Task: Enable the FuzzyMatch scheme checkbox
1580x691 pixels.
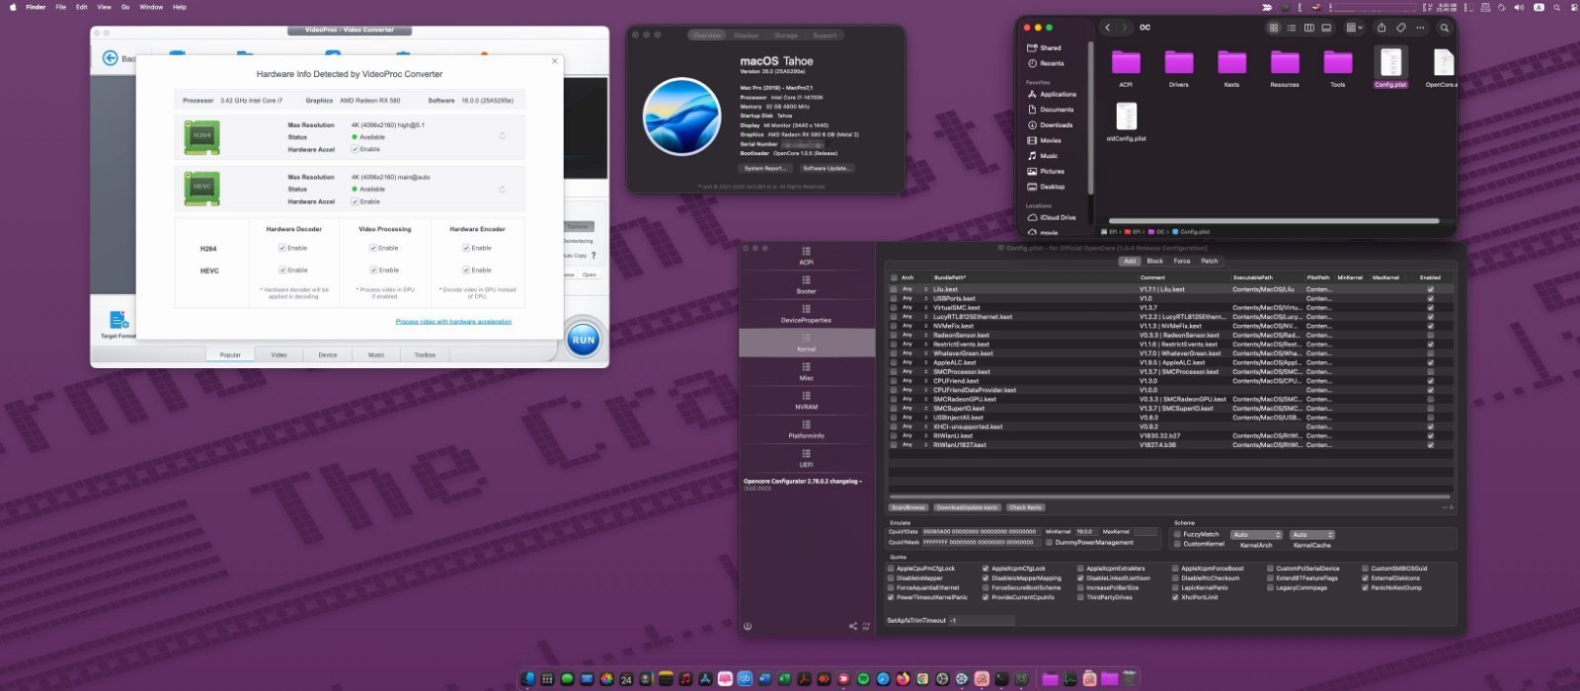Action: tap(1177, 534)
